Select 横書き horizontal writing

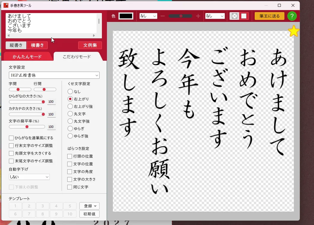(x=37, y=45)
